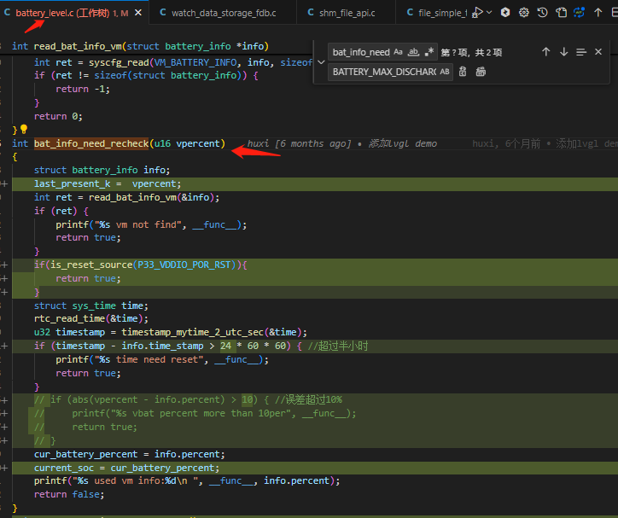Screen dimensions: 618x518
Task: Click the diff marker beside last_present_k line
Action: pyautogui.click(x=4, y=183)
